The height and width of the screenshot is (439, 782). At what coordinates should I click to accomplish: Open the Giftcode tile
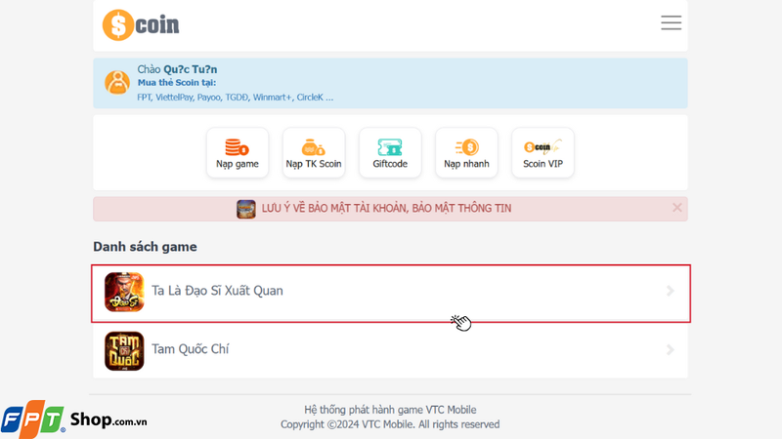(390, 153)
